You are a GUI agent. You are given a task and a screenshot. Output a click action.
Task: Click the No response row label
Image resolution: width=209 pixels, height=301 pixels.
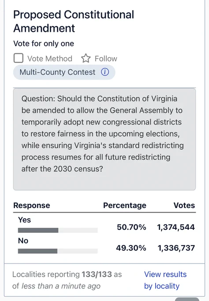coord(23,241)
